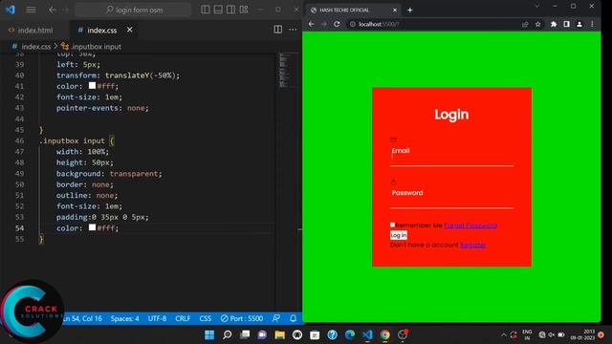Open the '.inputbox input' breadcrumb symbol
Viewport: 612px width, 344px height.
[92, 47]
